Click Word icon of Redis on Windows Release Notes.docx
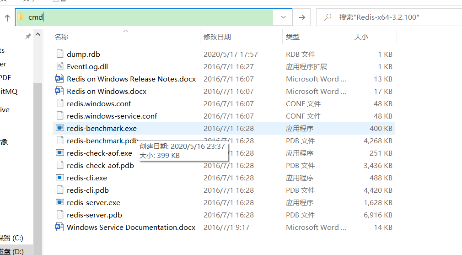The width and height of the screenshot is (462, 255). pyautogui.click(x=59, y=78)
